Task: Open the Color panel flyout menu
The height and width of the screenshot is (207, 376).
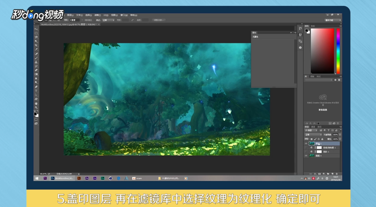Action: click(x=341, y=26)
